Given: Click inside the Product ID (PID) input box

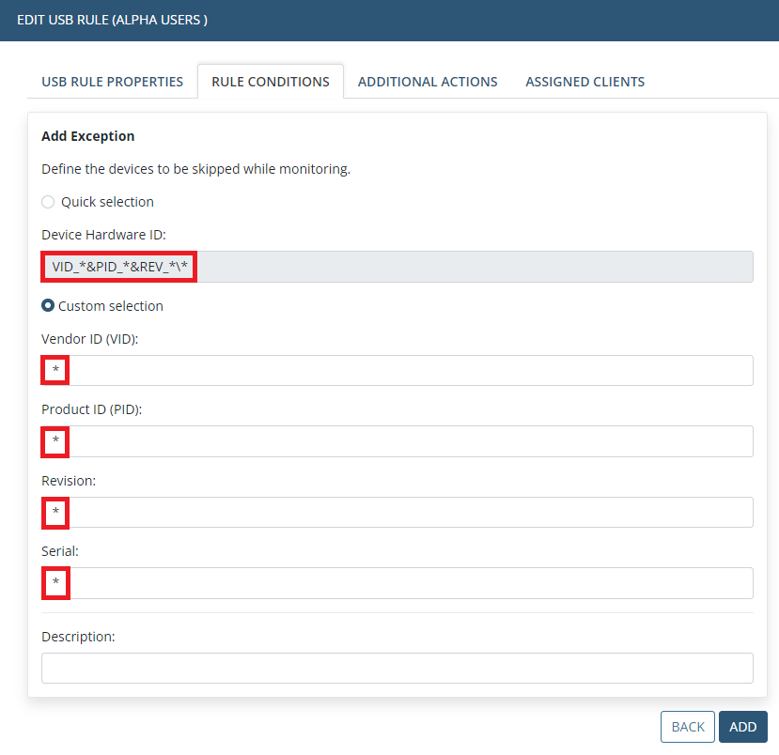Looking at the screenshot, I should [397, 441].
